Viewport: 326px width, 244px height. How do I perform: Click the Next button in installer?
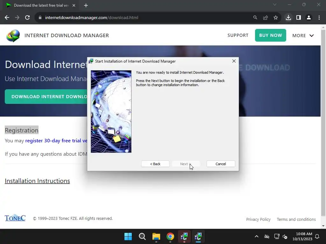pyautogui.click(x=186, y=164)
